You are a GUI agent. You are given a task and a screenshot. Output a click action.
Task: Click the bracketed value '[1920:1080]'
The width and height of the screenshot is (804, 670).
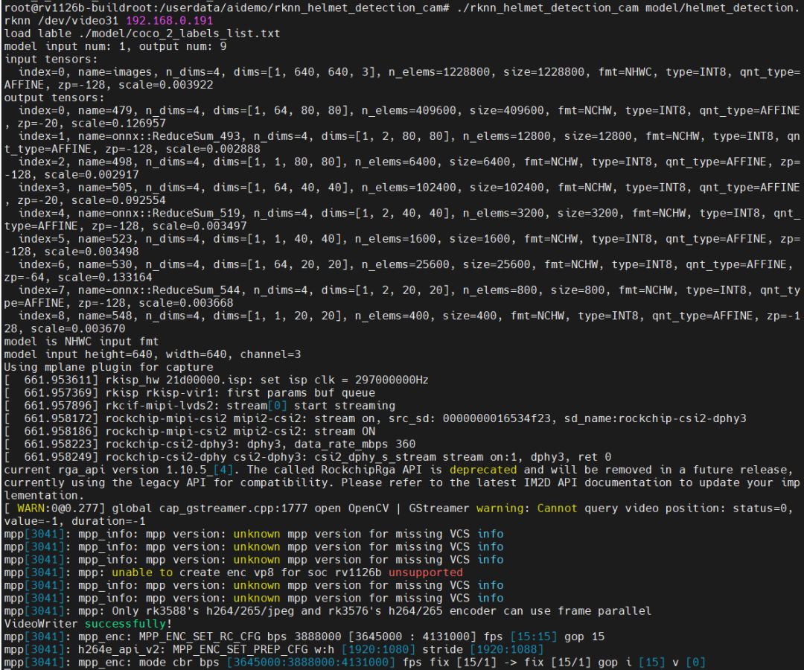(x=378, y=649)
